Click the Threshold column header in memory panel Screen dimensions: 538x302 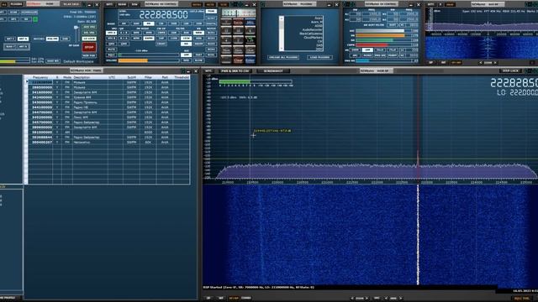[x=182, y=77]
